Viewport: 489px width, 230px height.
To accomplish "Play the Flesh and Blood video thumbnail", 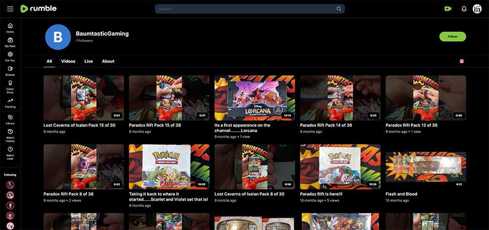I will click(426, 167).
